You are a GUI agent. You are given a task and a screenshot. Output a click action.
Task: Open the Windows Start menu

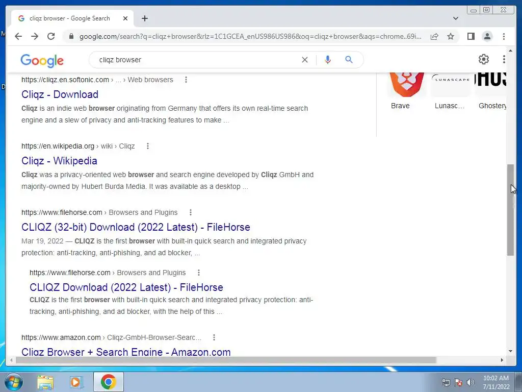(14, 382)
